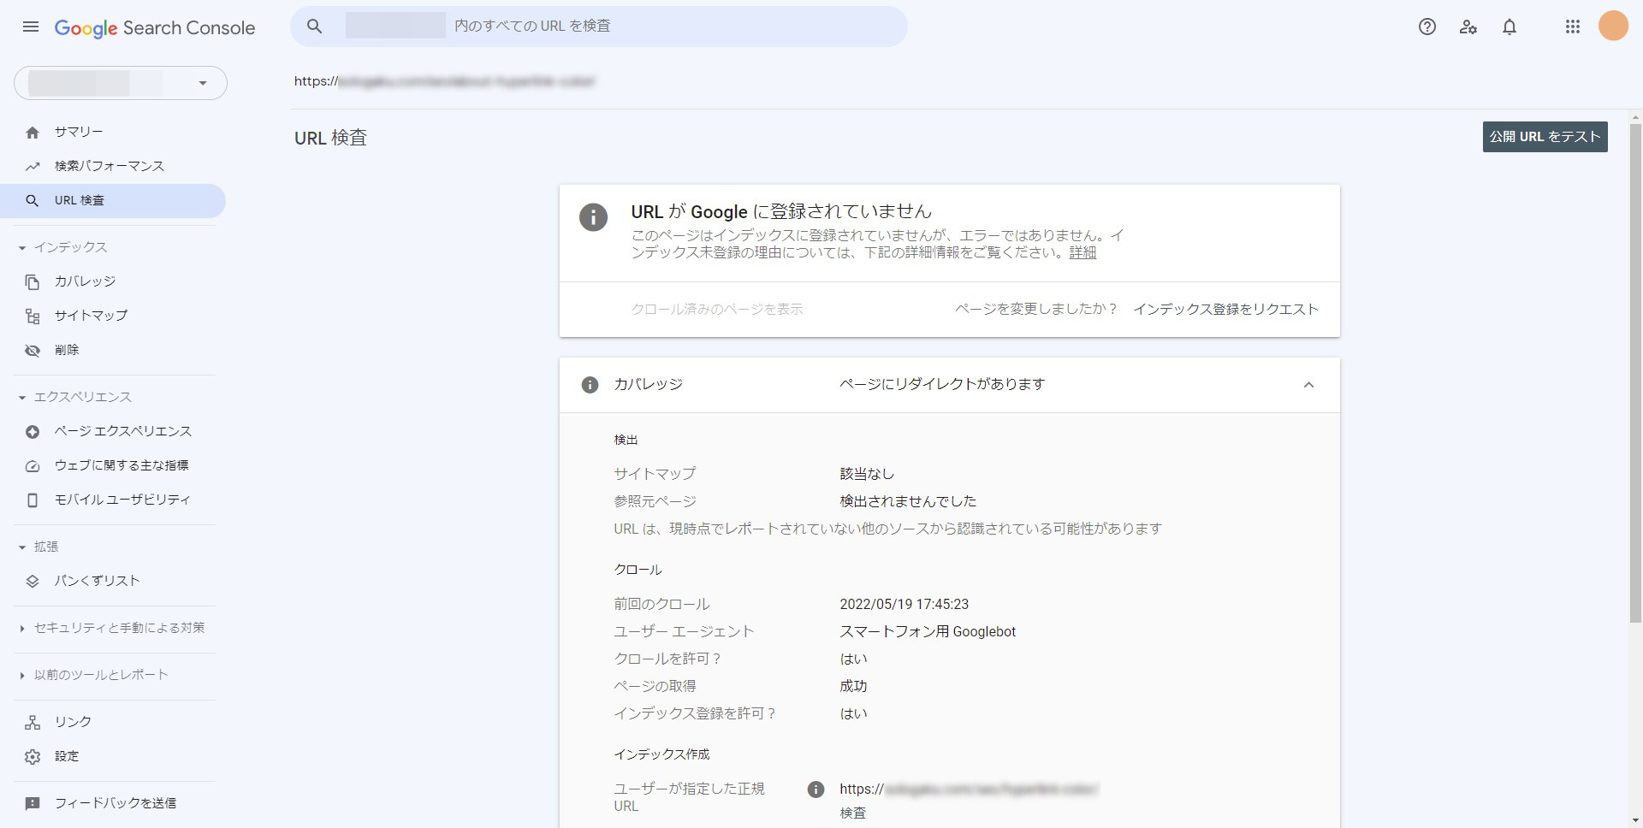Open the users and permissions icon
The height and width of the screenshot is (828, 1643).
(1468, 27)
